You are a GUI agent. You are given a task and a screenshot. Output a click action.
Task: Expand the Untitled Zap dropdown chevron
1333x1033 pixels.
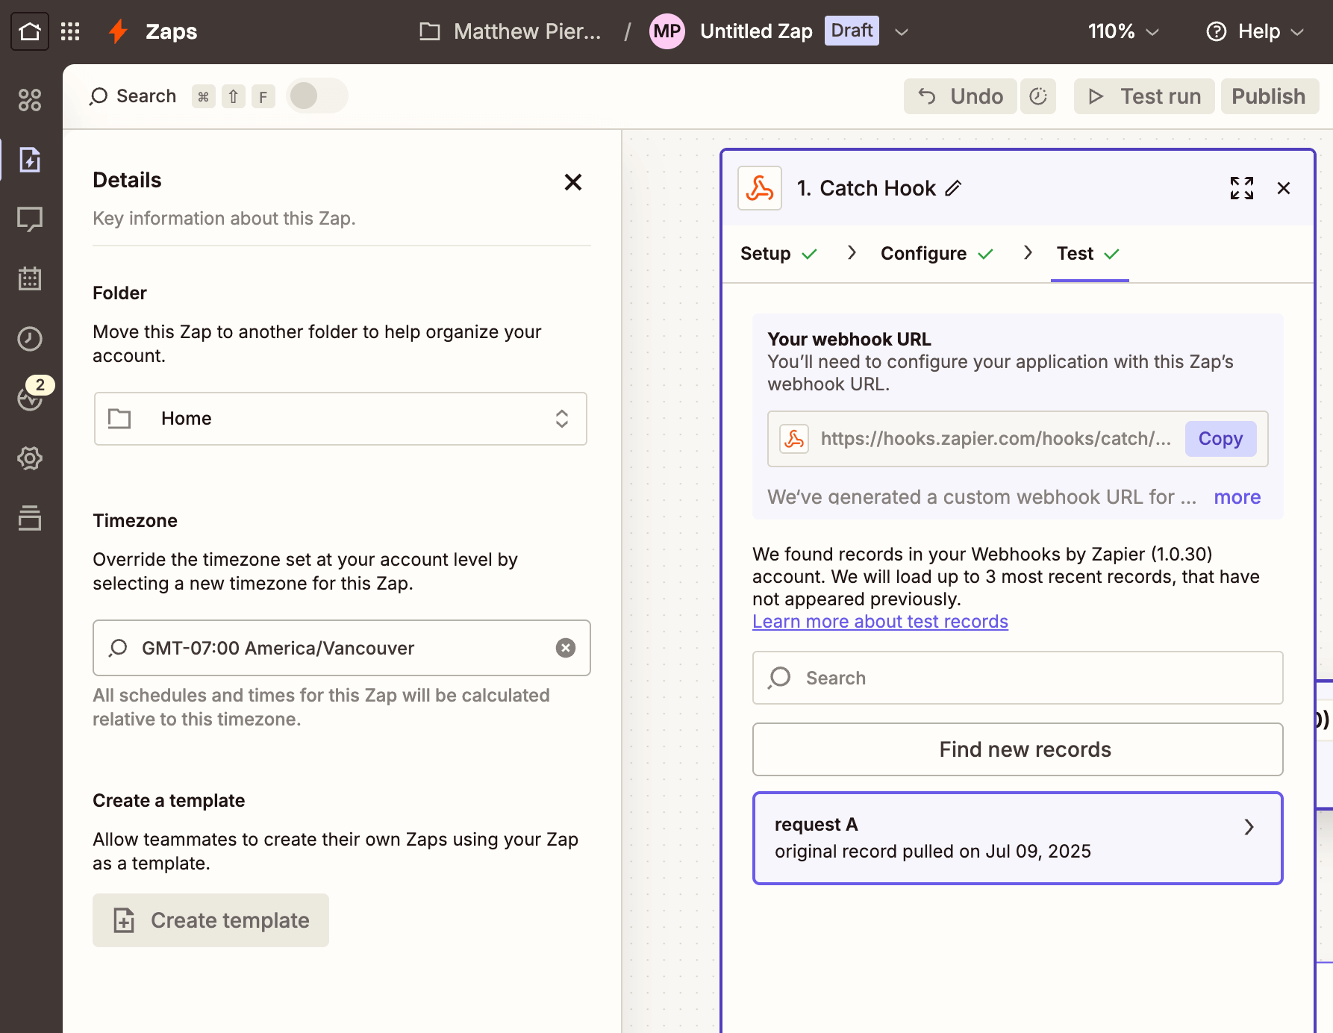coord(902,31)
